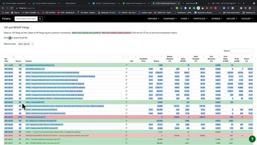Screen dimensions: 257x145
Task: Switch to the iBorrowDesk tab
Action: (x=76, y=3)
